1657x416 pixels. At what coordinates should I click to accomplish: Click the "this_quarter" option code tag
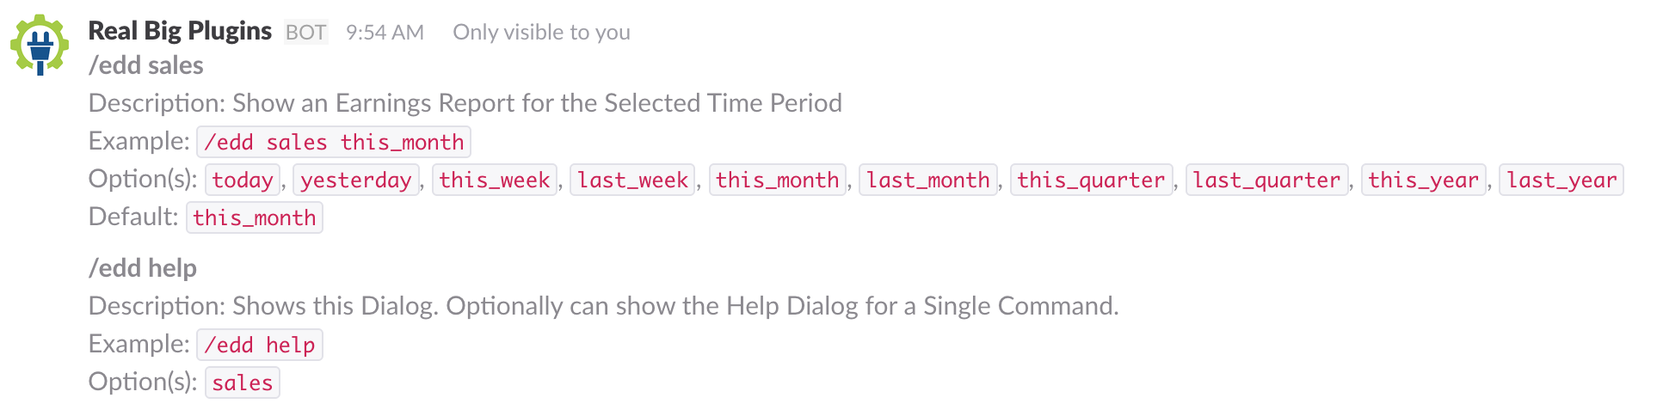tap(1091, 180)
